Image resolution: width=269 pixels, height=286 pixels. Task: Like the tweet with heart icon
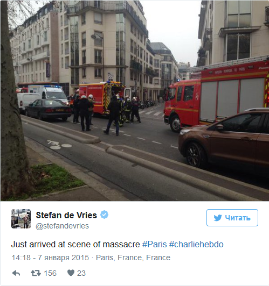click(71, 273)
